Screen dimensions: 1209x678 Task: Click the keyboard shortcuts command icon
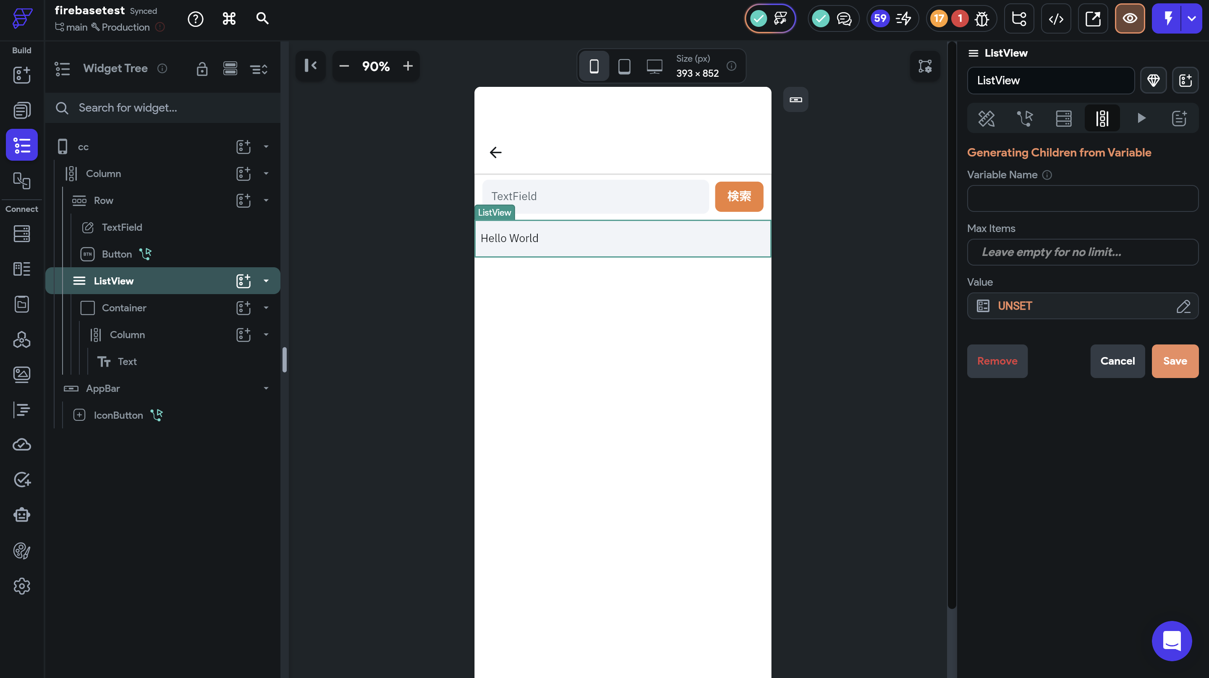(229, 19)
